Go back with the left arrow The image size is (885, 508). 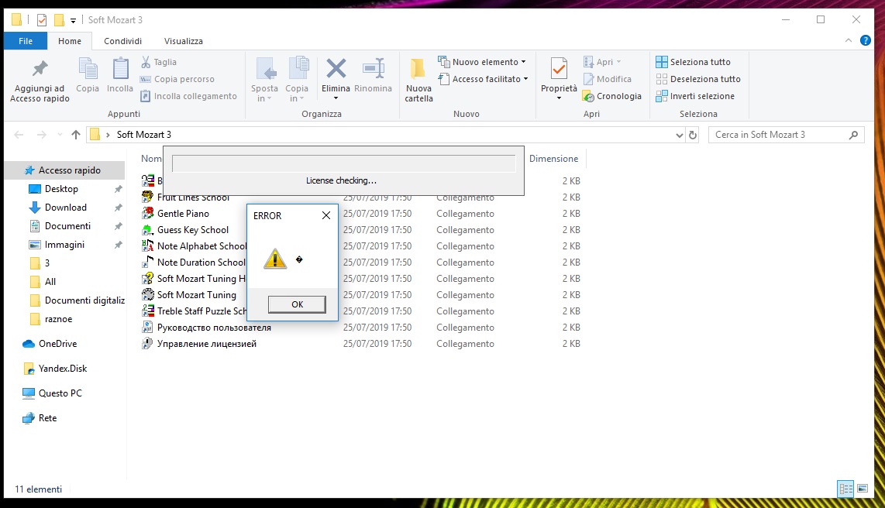[19, 135]
